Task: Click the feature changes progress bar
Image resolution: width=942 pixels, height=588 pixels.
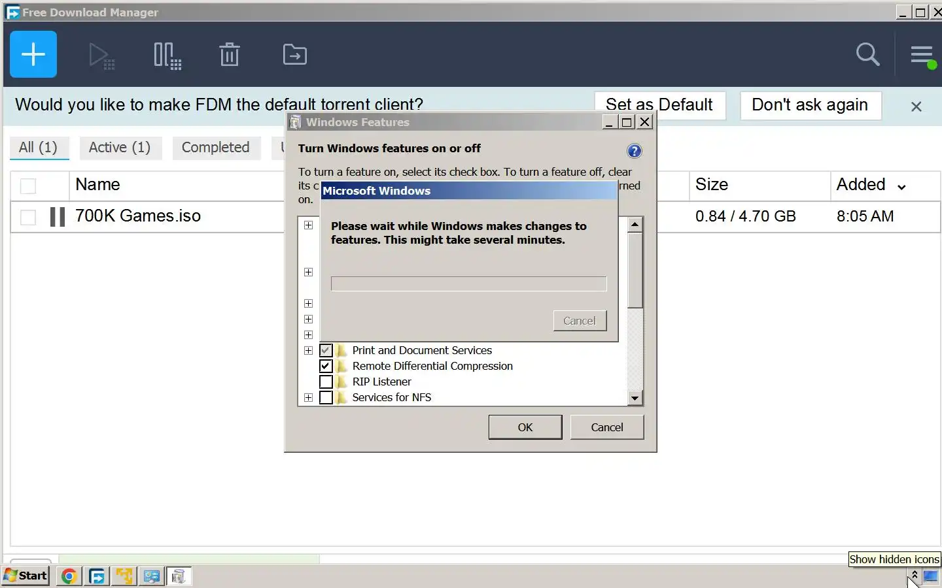Action: pos(468,284)
